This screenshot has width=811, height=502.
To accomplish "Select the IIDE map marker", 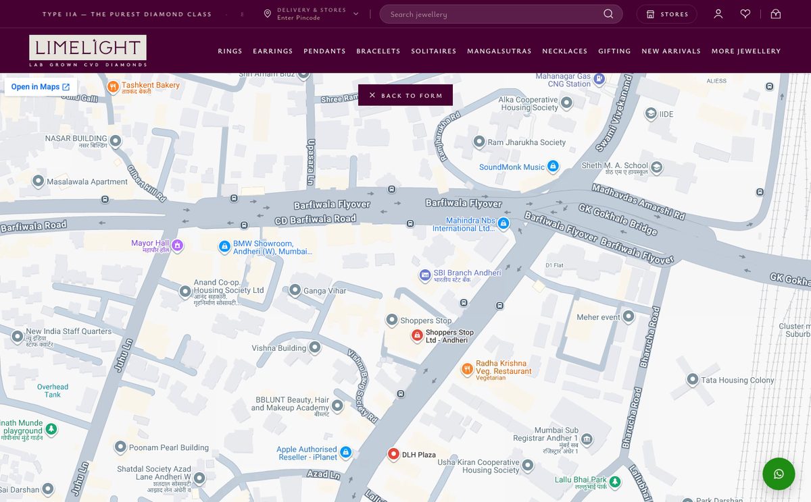I will click(x=651, y=114).
